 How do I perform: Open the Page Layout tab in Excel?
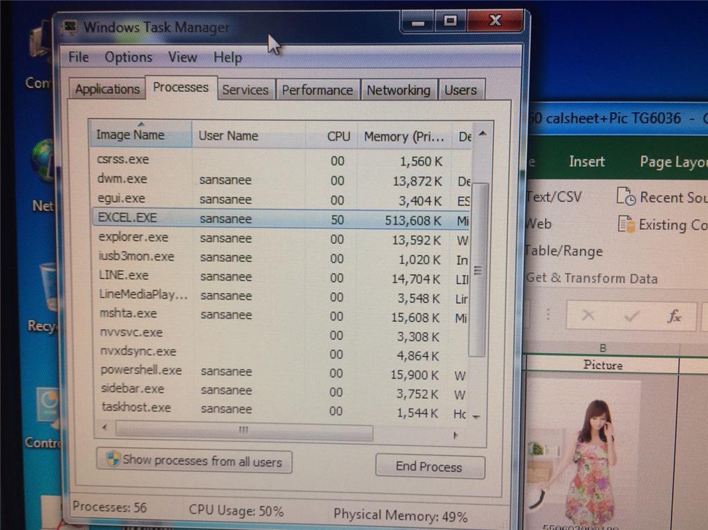click(x=673, y=162)
